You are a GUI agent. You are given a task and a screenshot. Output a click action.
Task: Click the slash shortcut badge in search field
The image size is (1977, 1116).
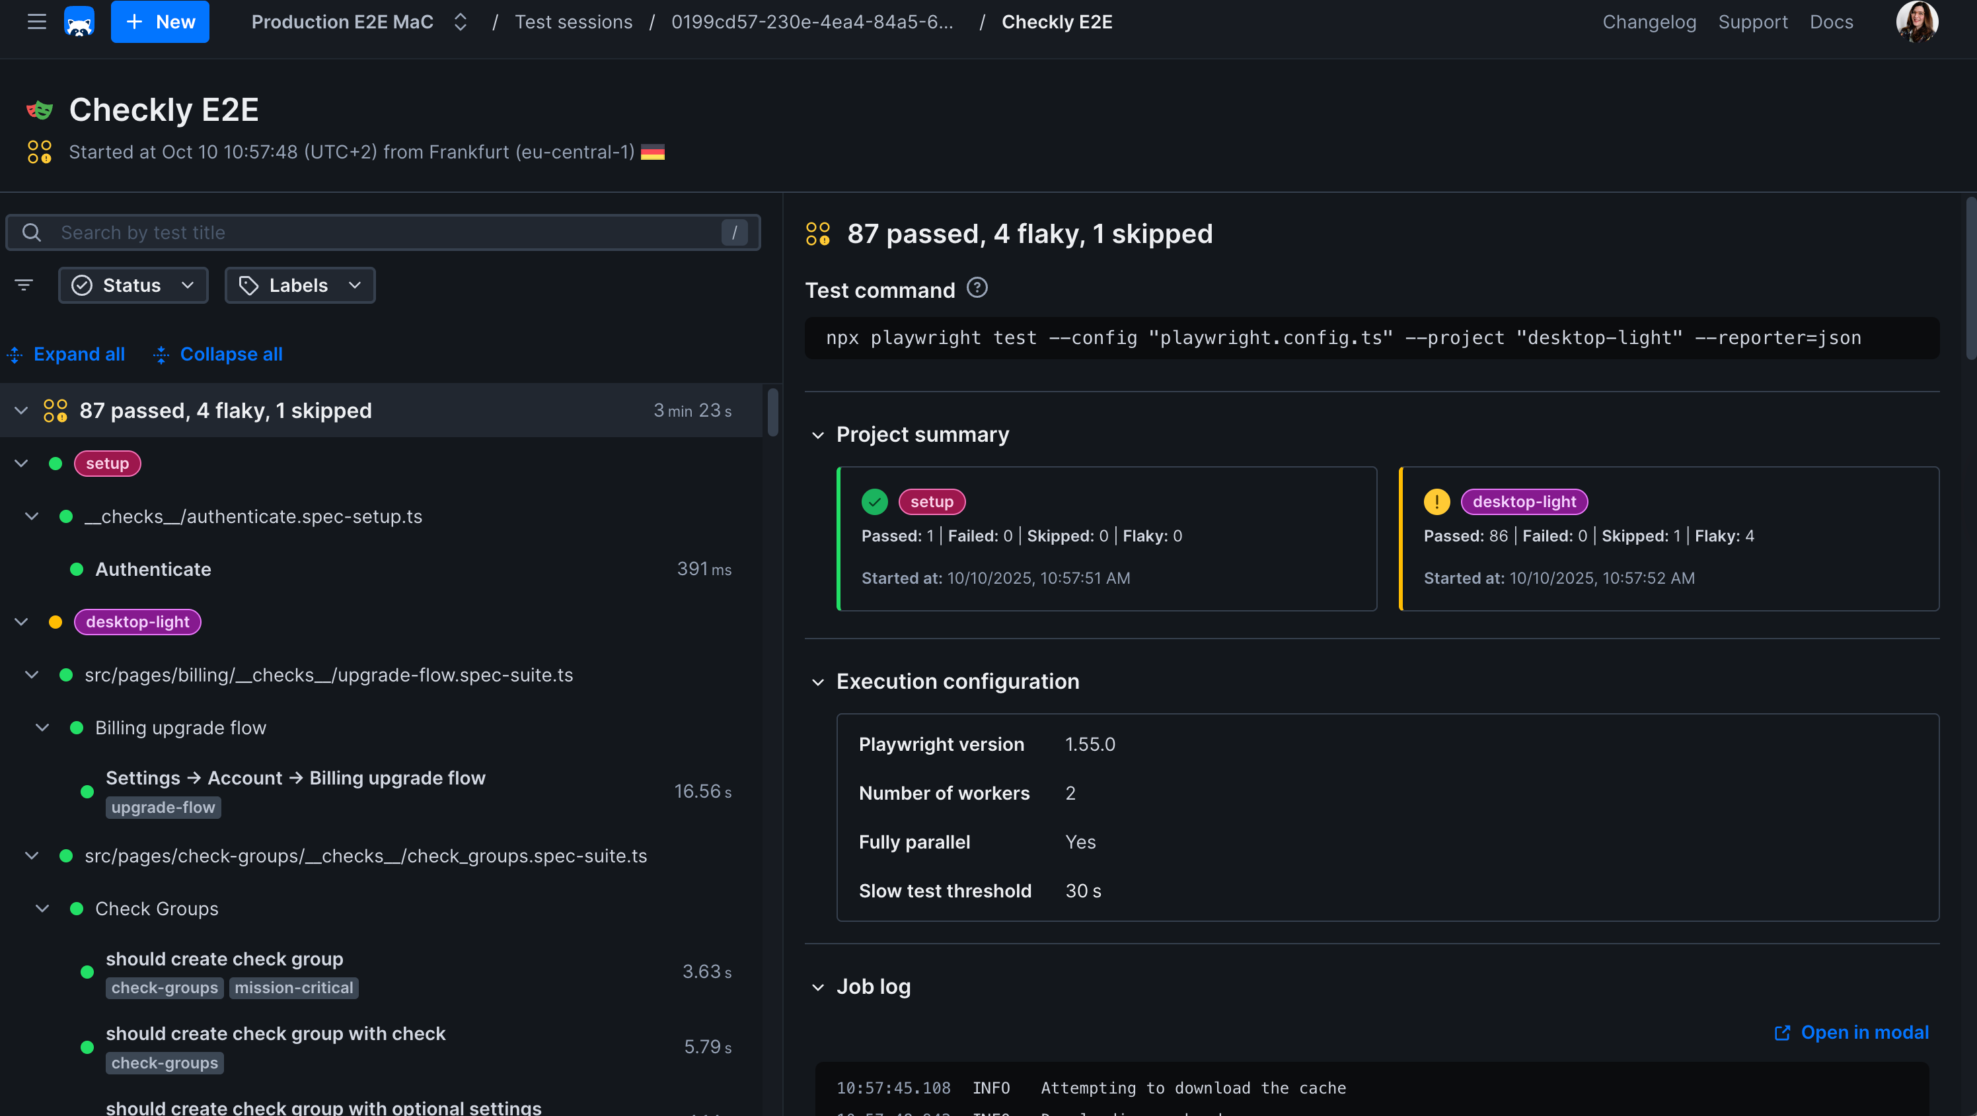tap(735, 232)
